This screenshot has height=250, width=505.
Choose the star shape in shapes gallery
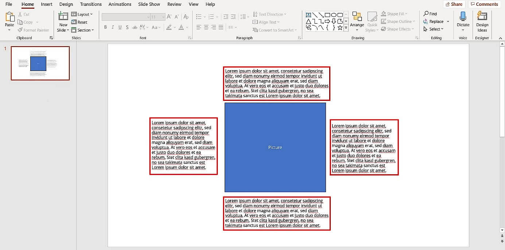point(340,28)
